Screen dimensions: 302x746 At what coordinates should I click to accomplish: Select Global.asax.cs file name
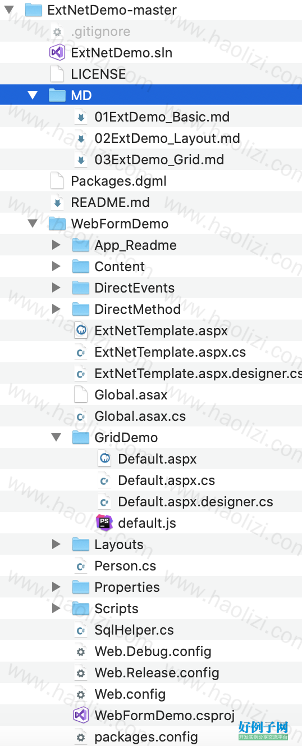click(x=140, y=416)
